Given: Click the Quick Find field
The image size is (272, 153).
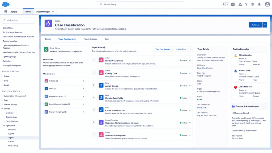Looking at the screenshot, I should pos(19,20).
